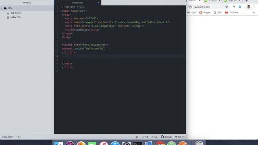The width and height of the screenshot is (258, 145).
Task: Close the second Chrome tab
Action: (x=219, y=1)
